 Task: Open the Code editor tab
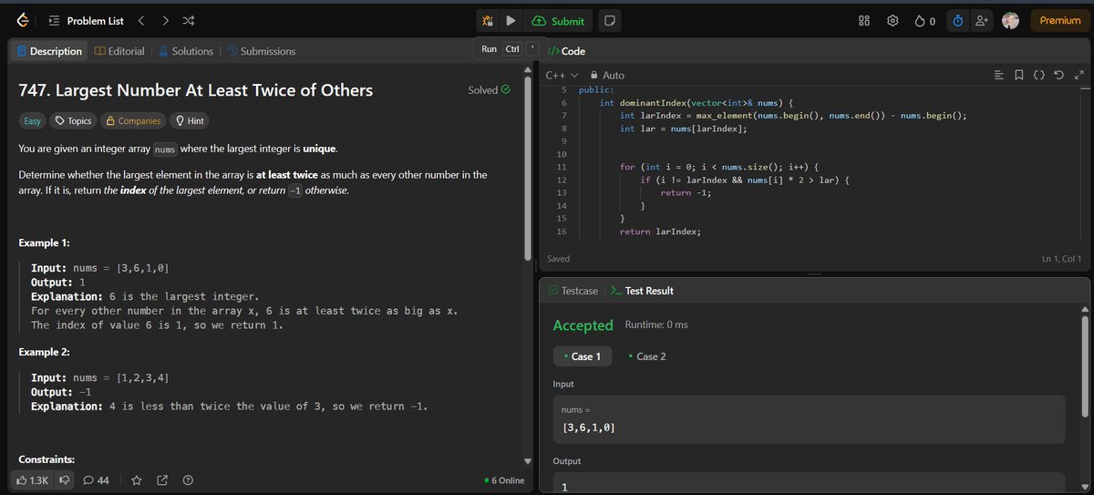[567, 51]
